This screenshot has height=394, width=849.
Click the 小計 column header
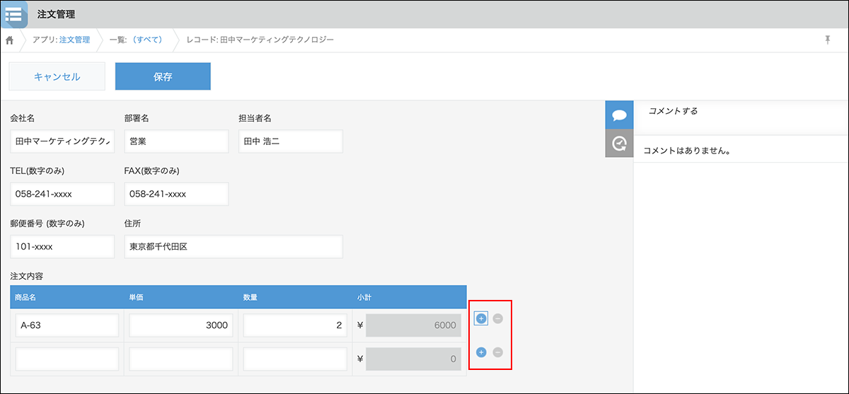pos(409,297)
